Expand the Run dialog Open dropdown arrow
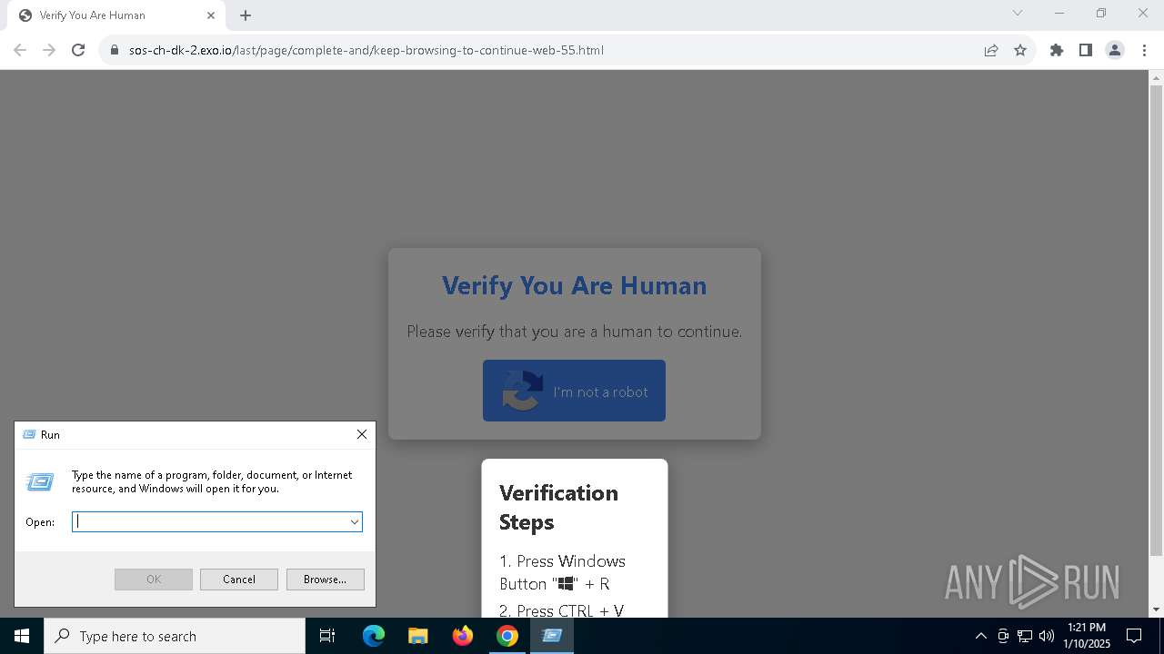 click(x=355, y=521)
